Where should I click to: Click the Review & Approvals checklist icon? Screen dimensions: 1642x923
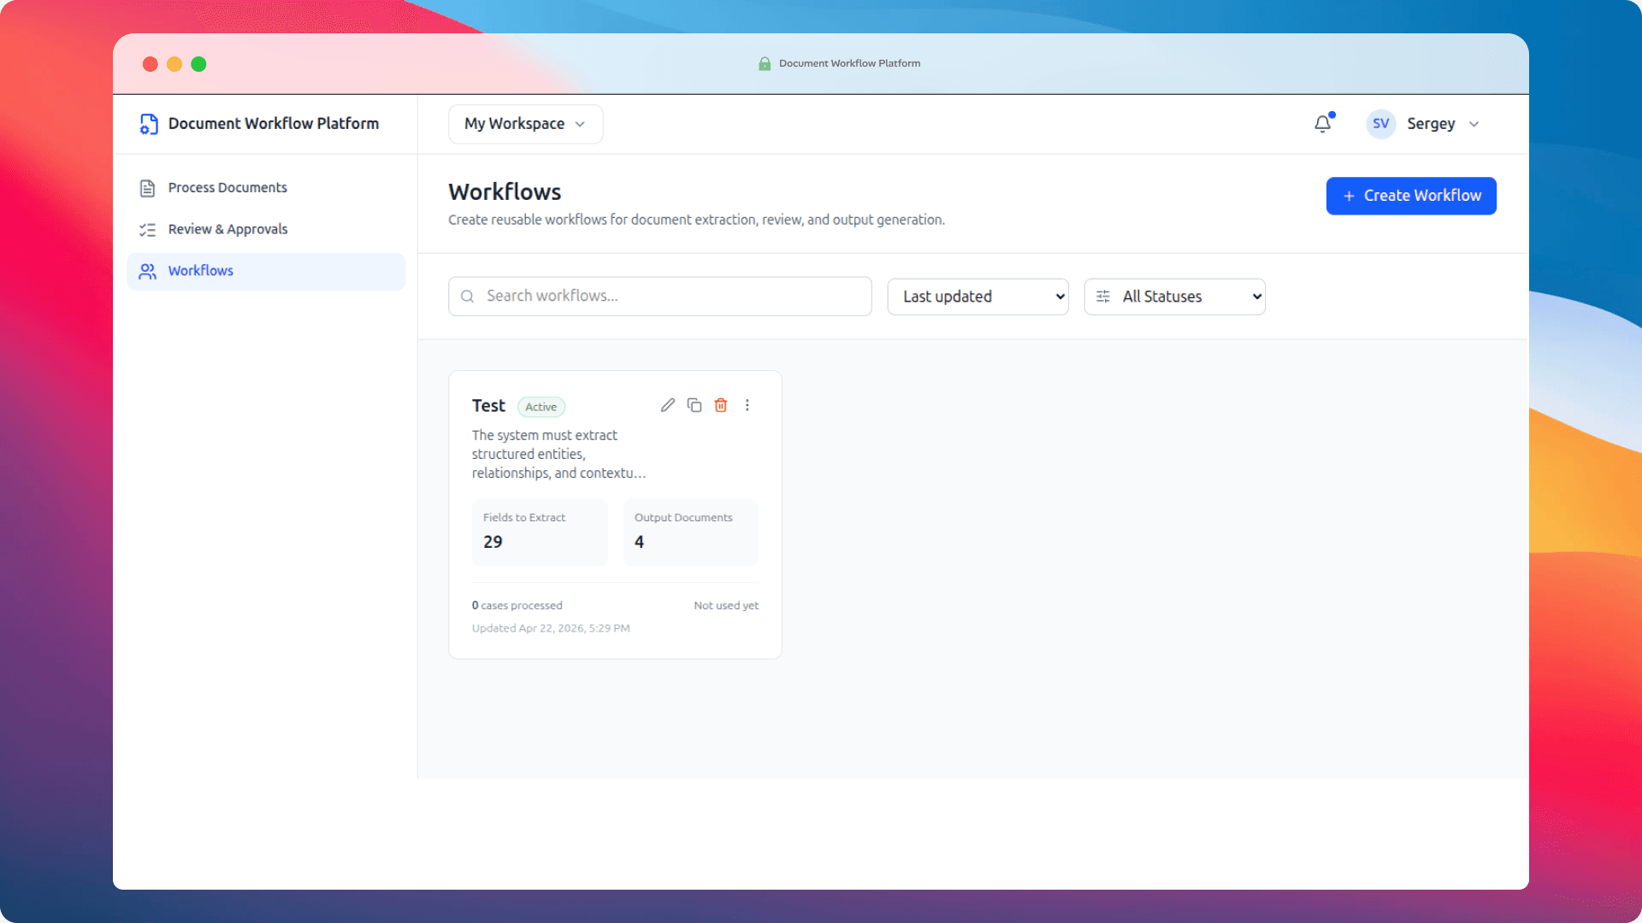tap(147, 229)
